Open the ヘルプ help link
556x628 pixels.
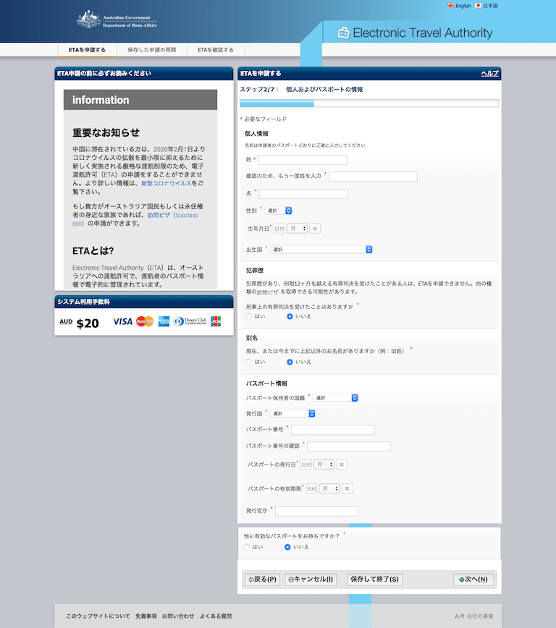pos(489,73)
